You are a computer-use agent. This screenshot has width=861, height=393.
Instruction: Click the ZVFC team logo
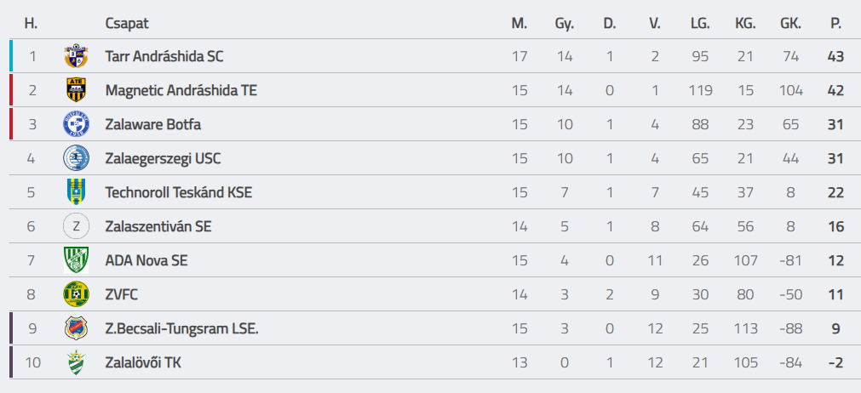point(76,294)
